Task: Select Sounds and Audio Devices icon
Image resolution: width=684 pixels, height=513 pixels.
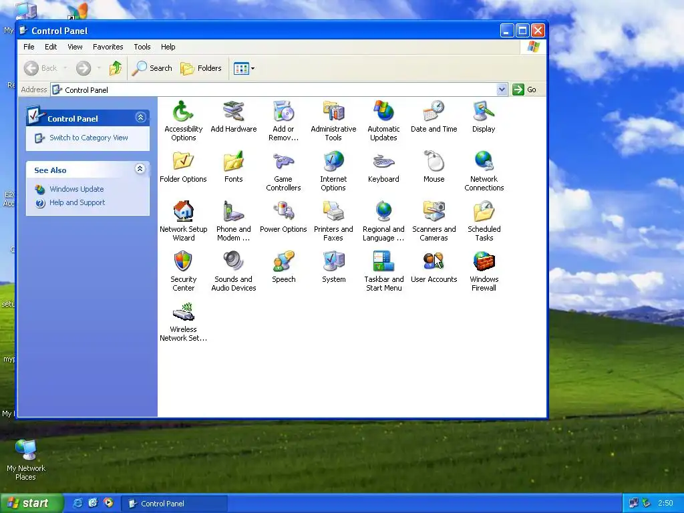Action: (233, 271)
